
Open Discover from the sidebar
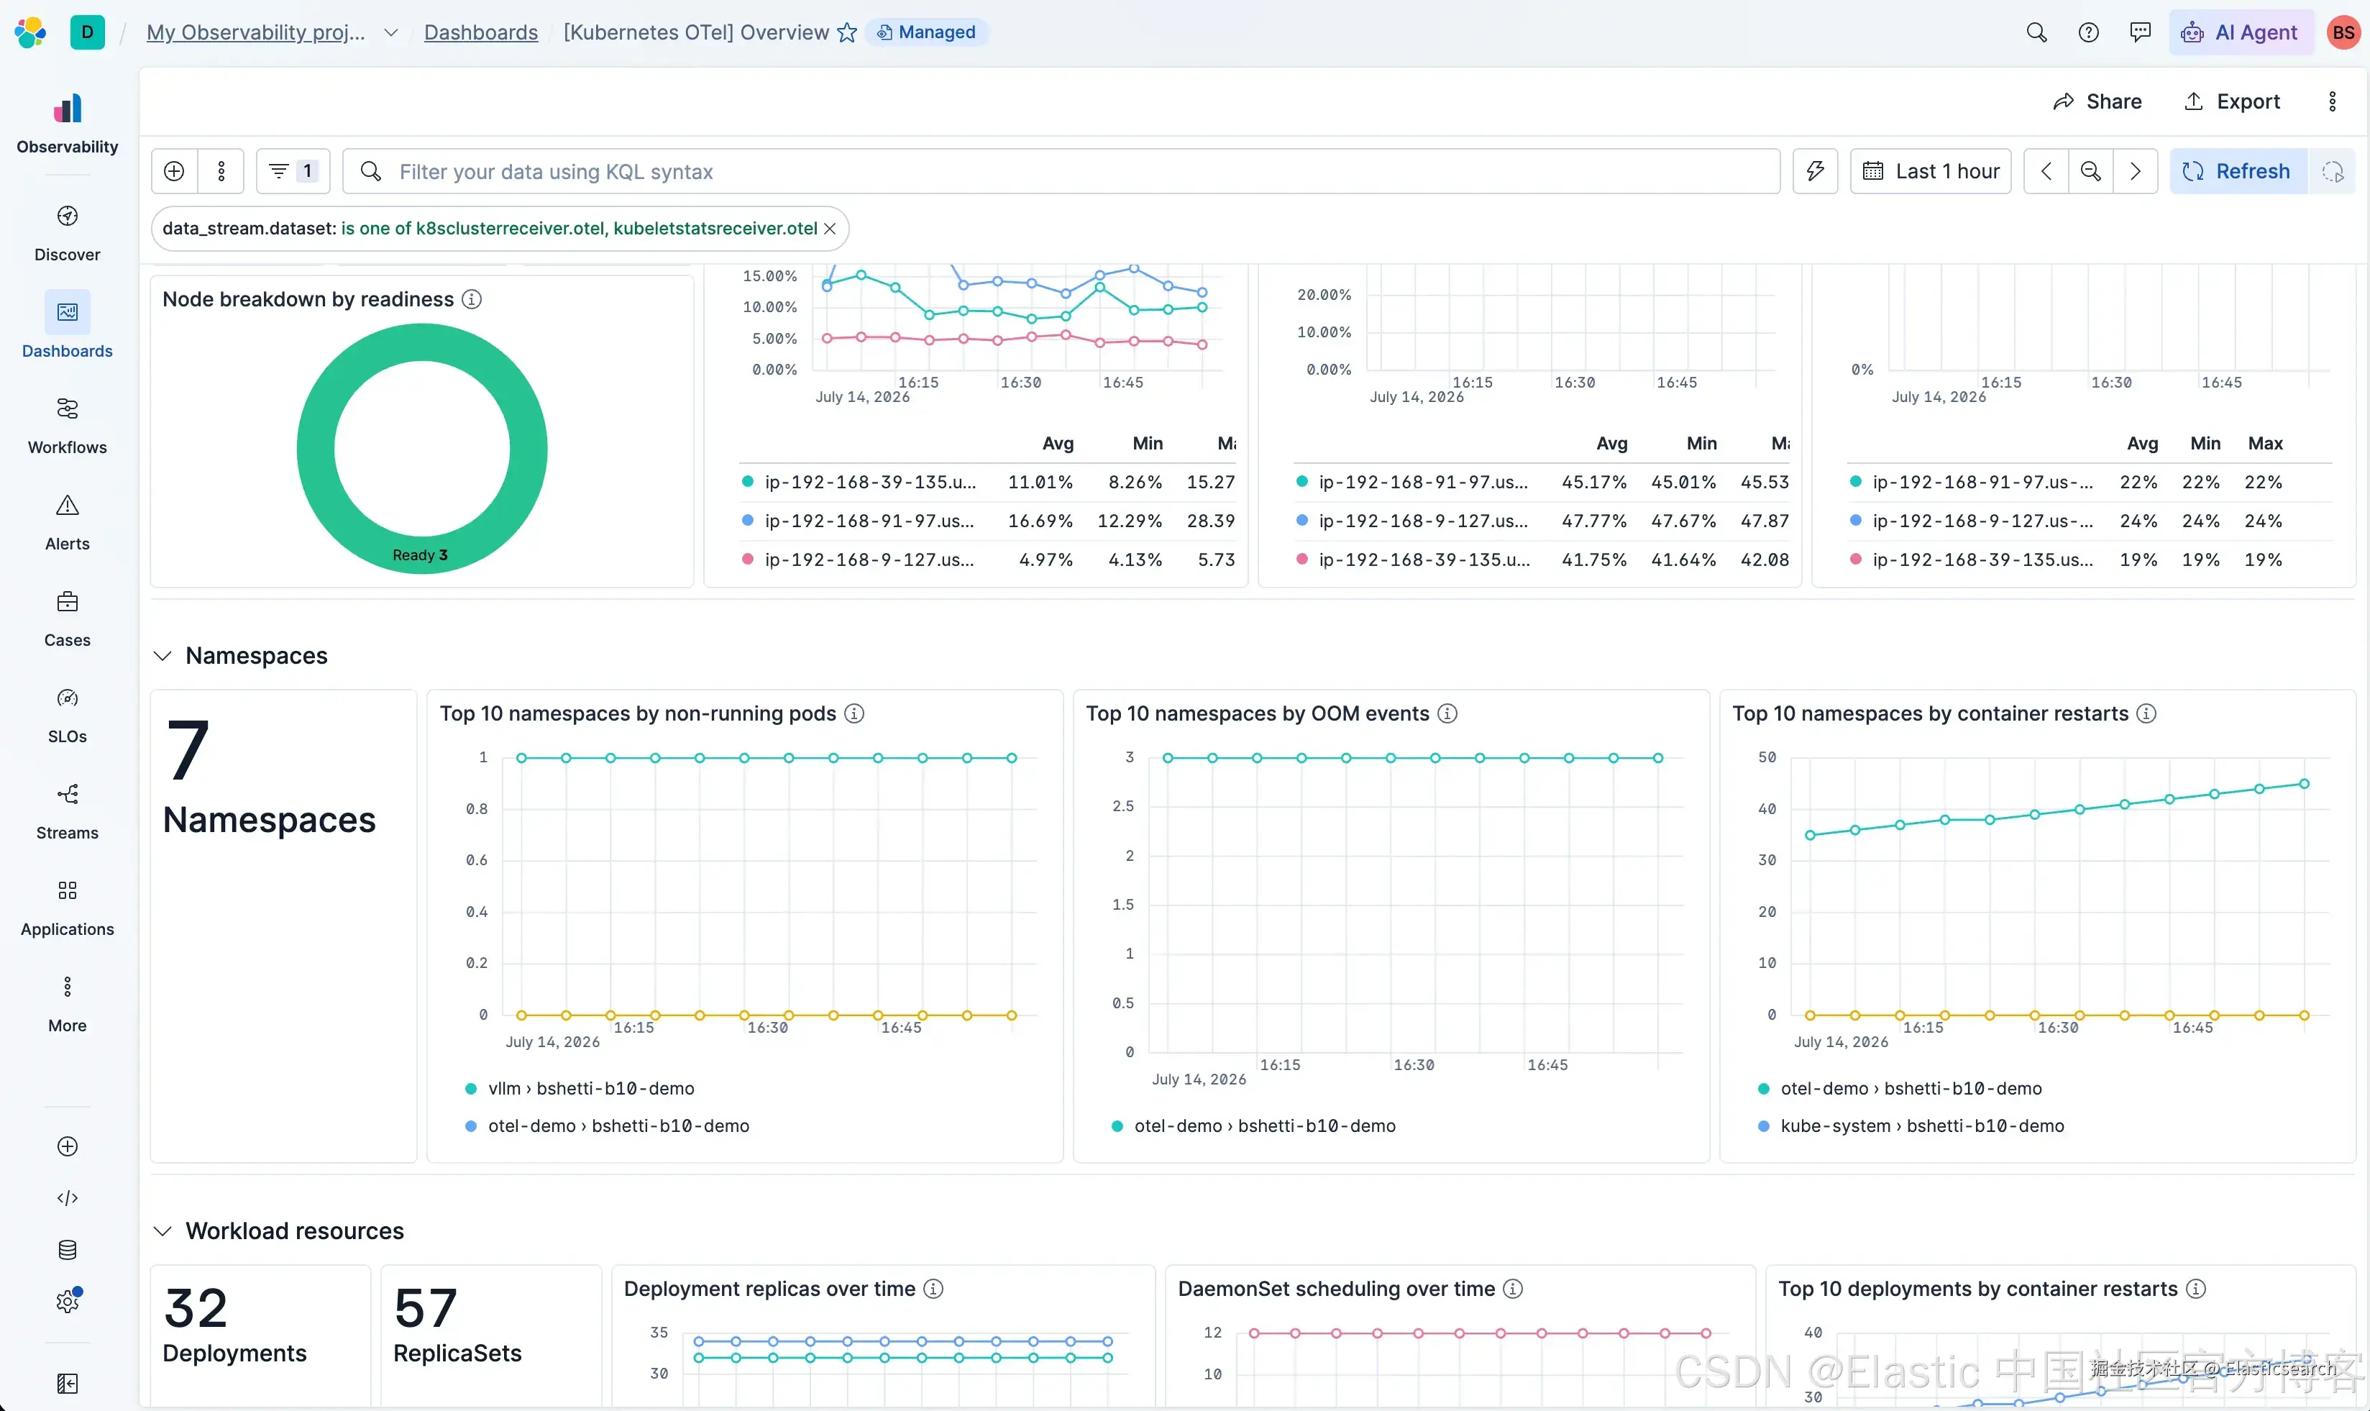[67, 233]
